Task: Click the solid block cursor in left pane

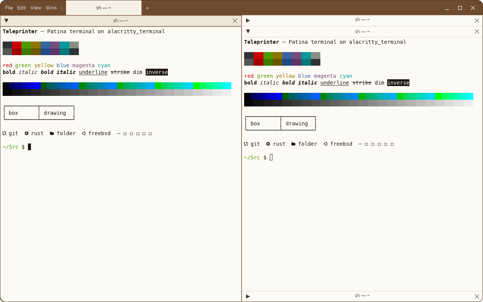Action: coord(29,147)
